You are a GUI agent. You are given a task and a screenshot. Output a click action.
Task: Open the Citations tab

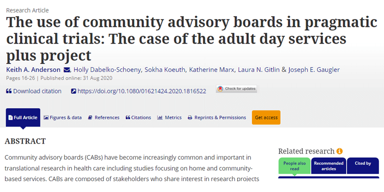click(138, 118)
